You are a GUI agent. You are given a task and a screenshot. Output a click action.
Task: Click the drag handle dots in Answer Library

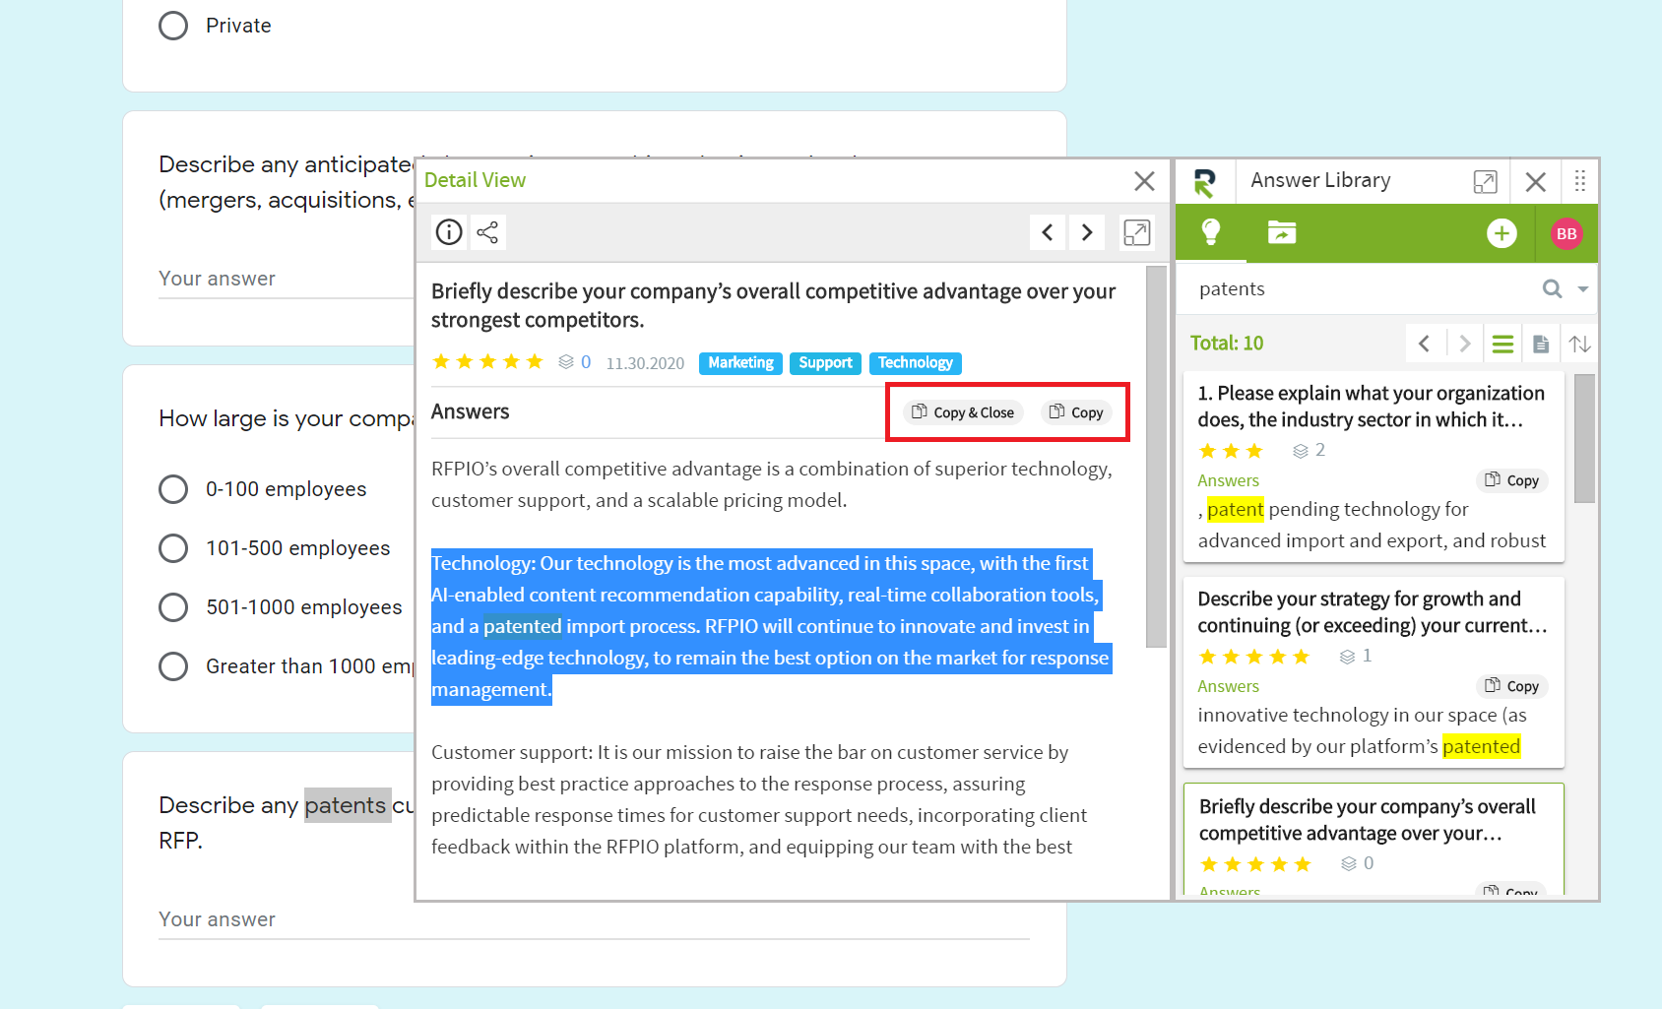click(1580, 181)
